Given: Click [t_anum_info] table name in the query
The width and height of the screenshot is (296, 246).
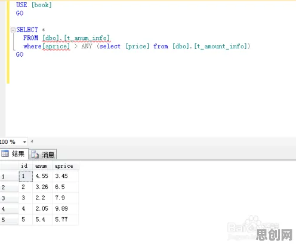Looking at the screenshot, I should click(x=87, y=38).
